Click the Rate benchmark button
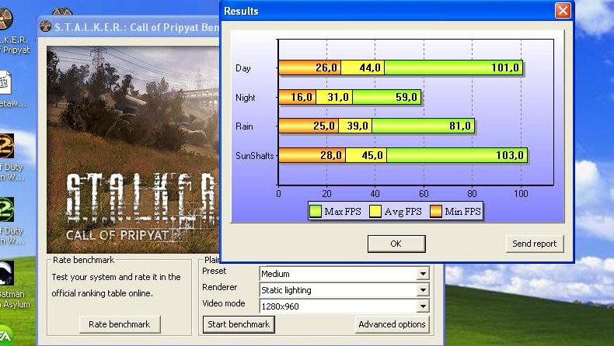 (120, 324)
